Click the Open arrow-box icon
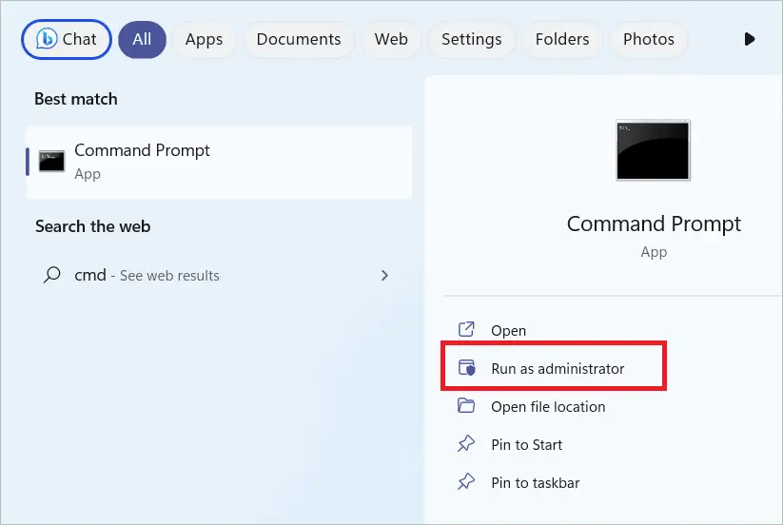 466,329
